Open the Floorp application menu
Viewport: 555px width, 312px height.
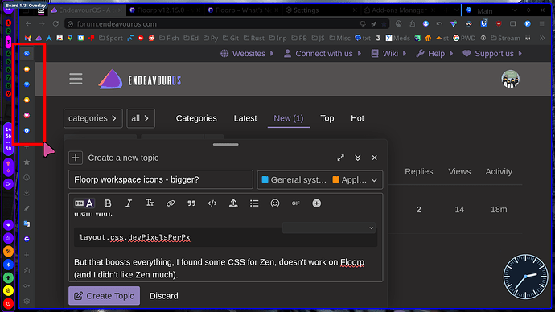click(541, 23)
